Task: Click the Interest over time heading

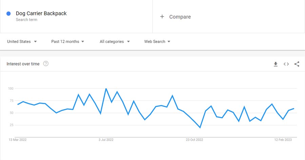Action: (x=23, y=64)
